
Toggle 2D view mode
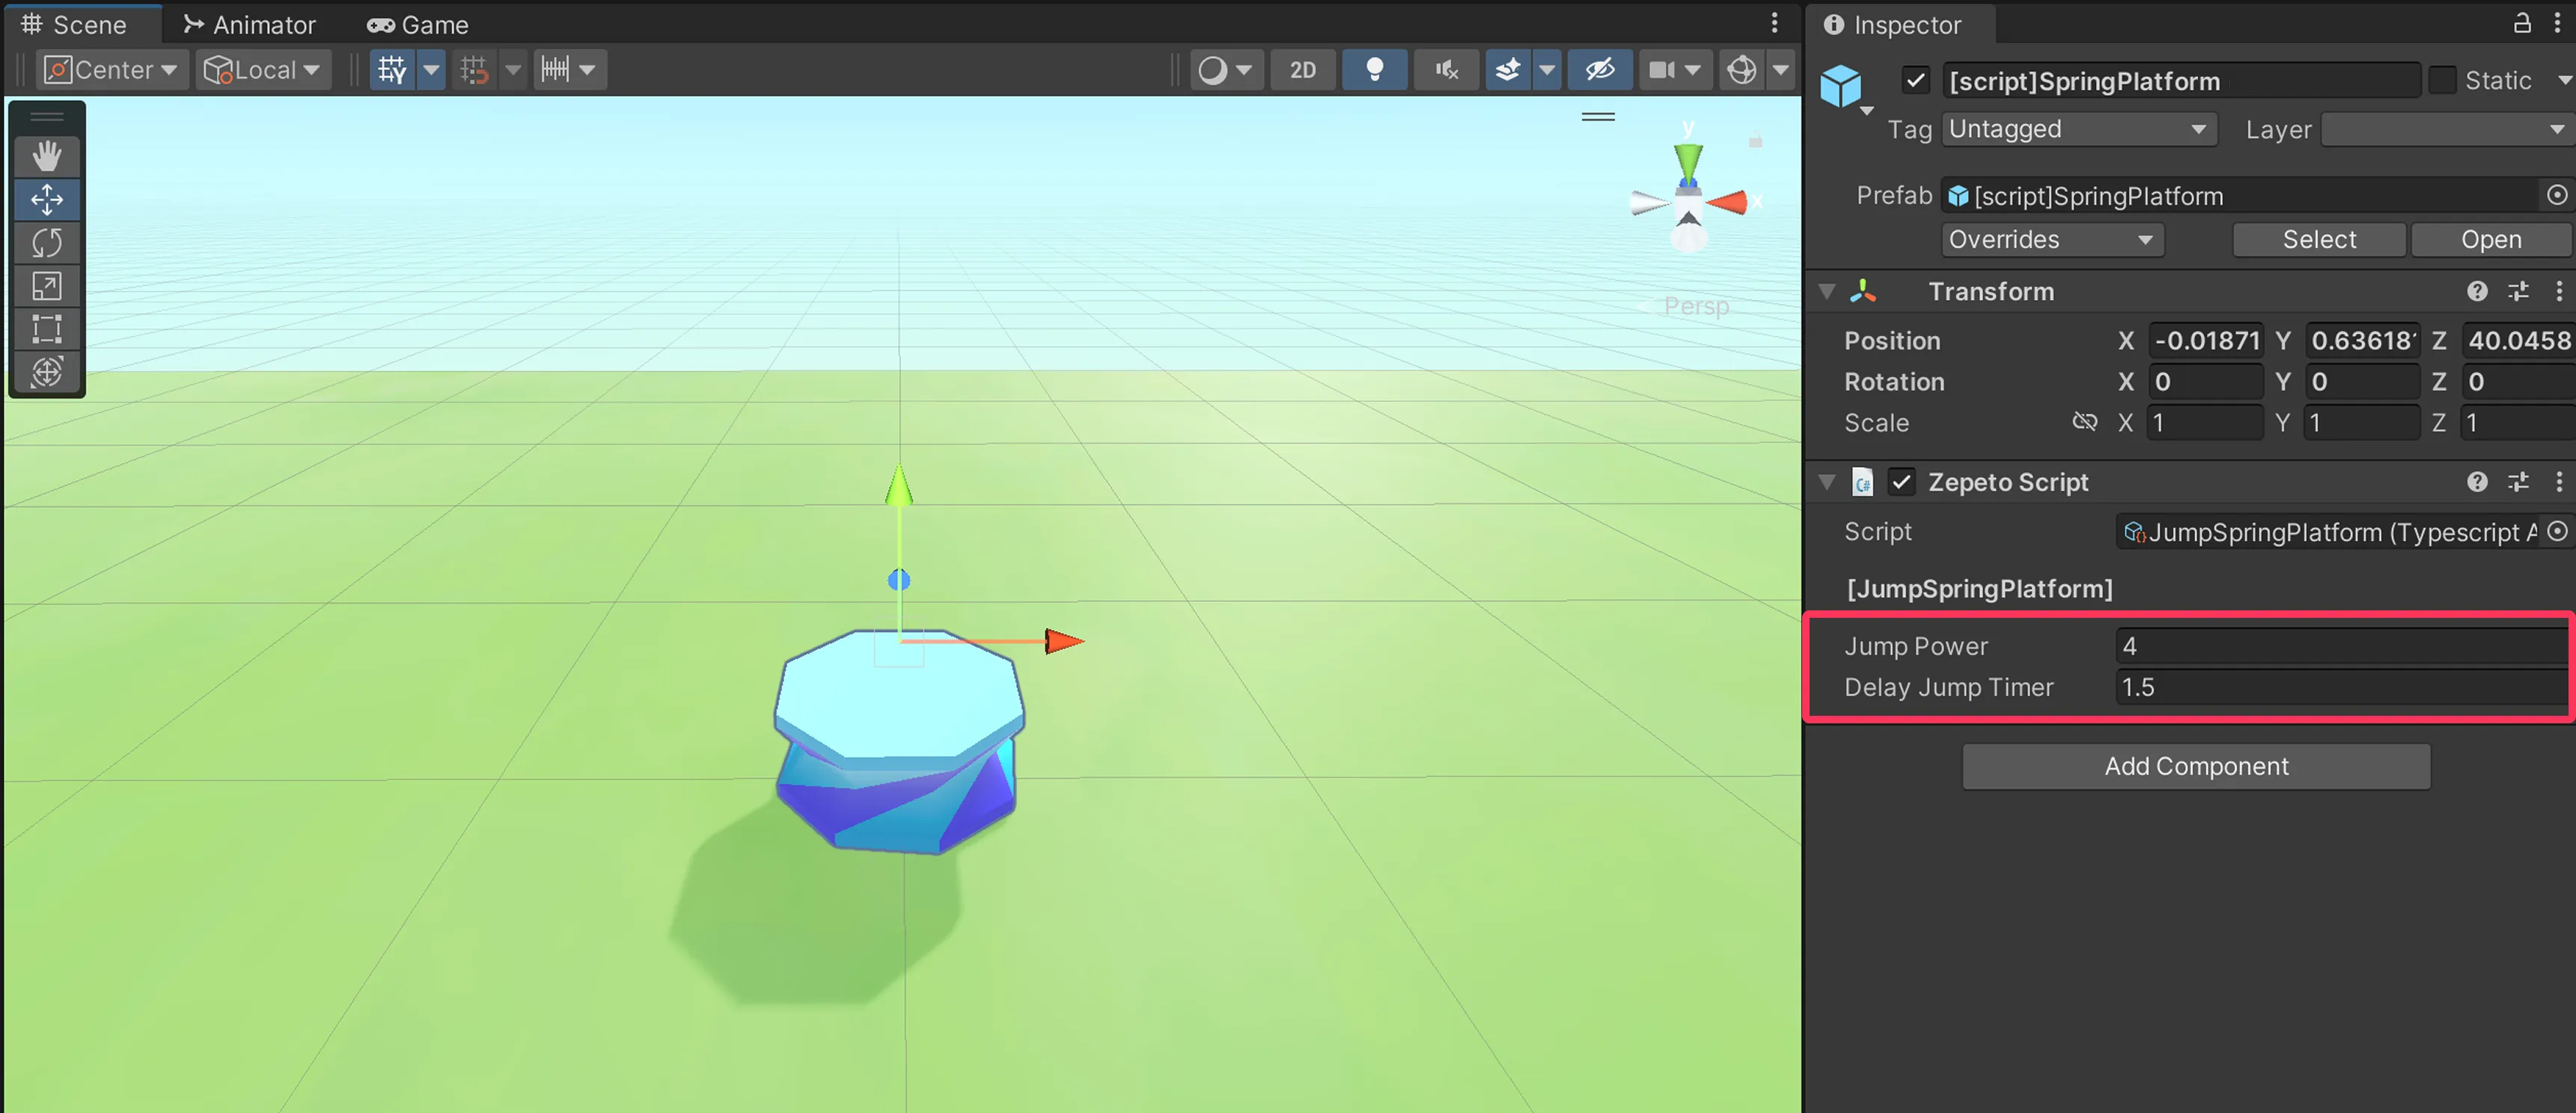1302,69
